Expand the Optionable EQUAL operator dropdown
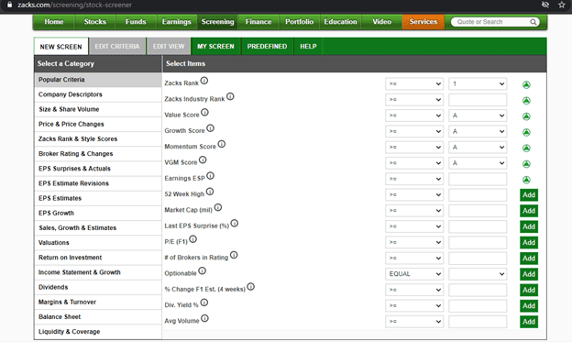The image size is (572, 342). pyautogui.click(x=414, y=274)
